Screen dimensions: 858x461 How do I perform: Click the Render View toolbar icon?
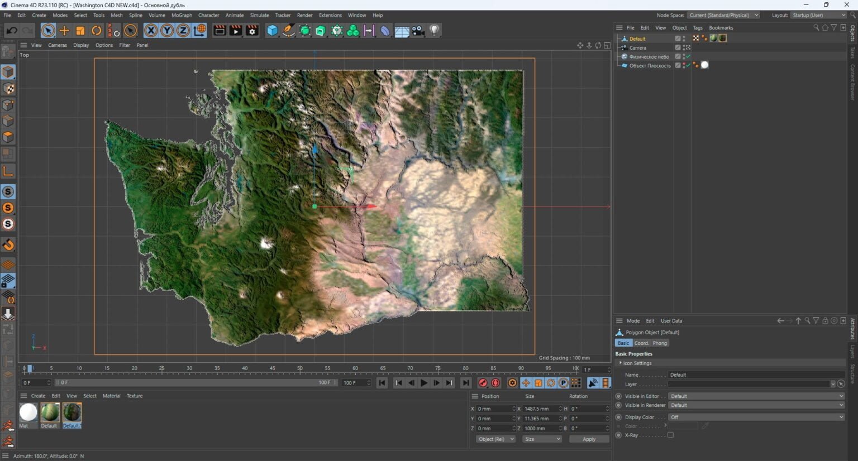click(x=219, y=31)
